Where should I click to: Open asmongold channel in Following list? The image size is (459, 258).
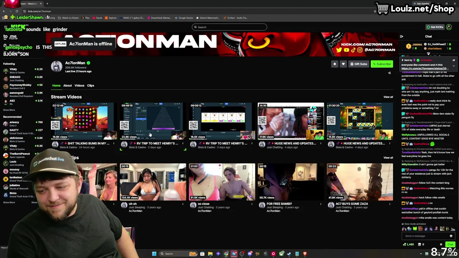[x=23, y=95]
